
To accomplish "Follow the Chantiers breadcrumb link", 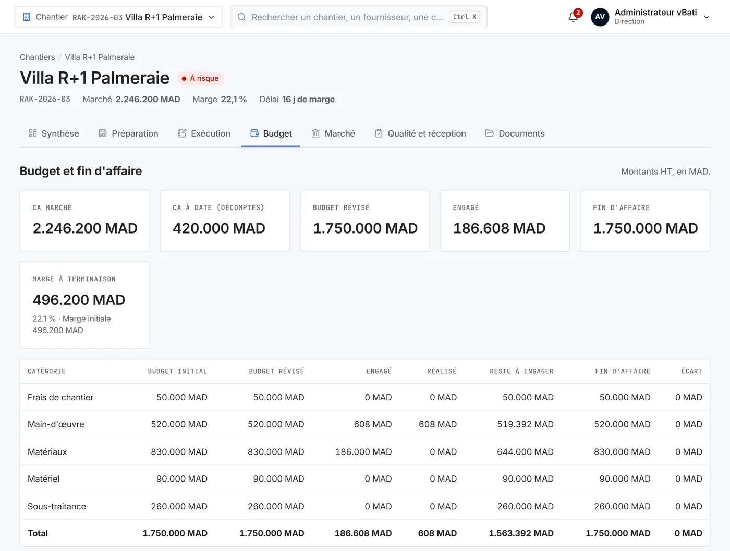I will 37,57.
